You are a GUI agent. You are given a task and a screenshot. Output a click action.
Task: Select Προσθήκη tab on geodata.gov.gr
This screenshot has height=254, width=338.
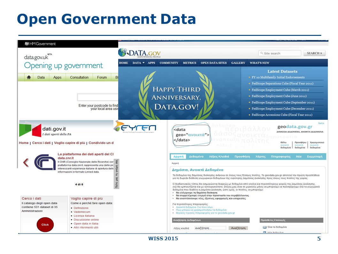(242, 157)
